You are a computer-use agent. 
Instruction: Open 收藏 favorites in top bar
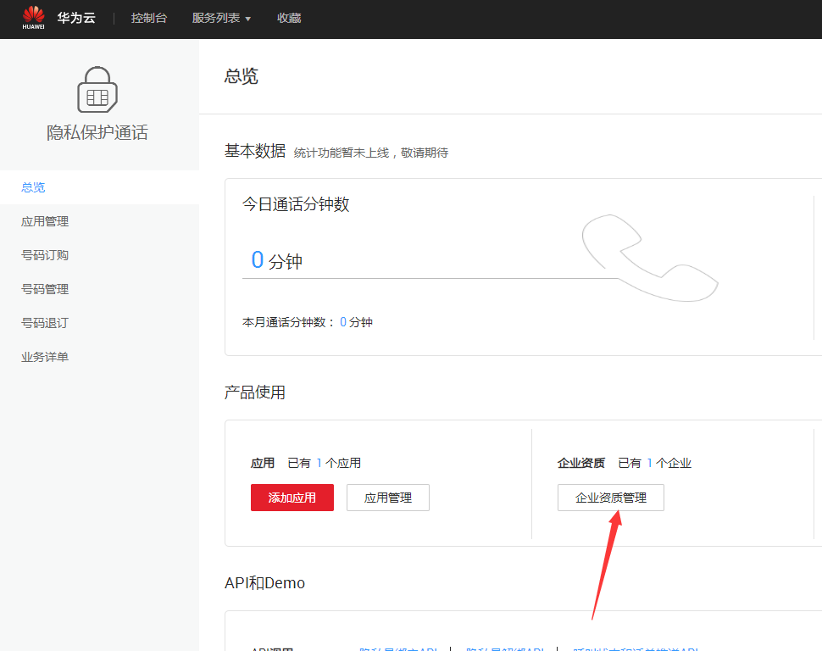289,18
